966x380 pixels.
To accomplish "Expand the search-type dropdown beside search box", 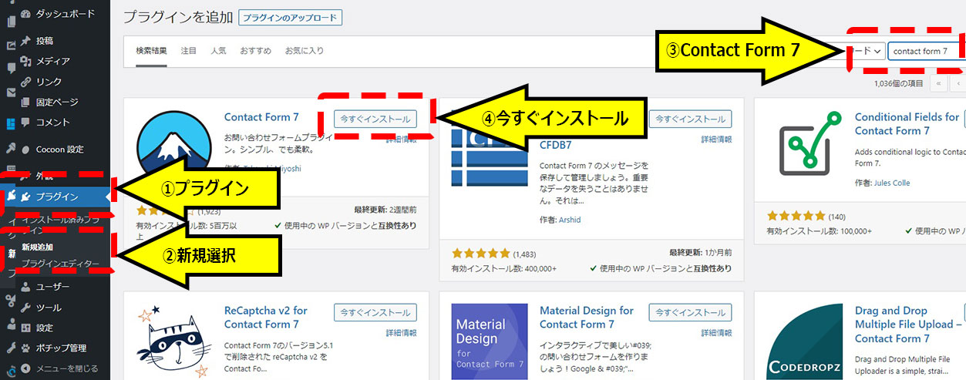I will (x=865, y=51).
